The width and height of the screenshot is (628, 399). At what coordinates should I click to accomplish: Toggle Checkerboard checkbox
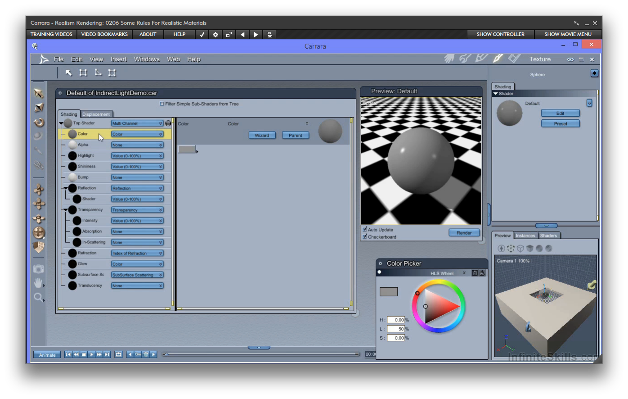click(365, 236)
